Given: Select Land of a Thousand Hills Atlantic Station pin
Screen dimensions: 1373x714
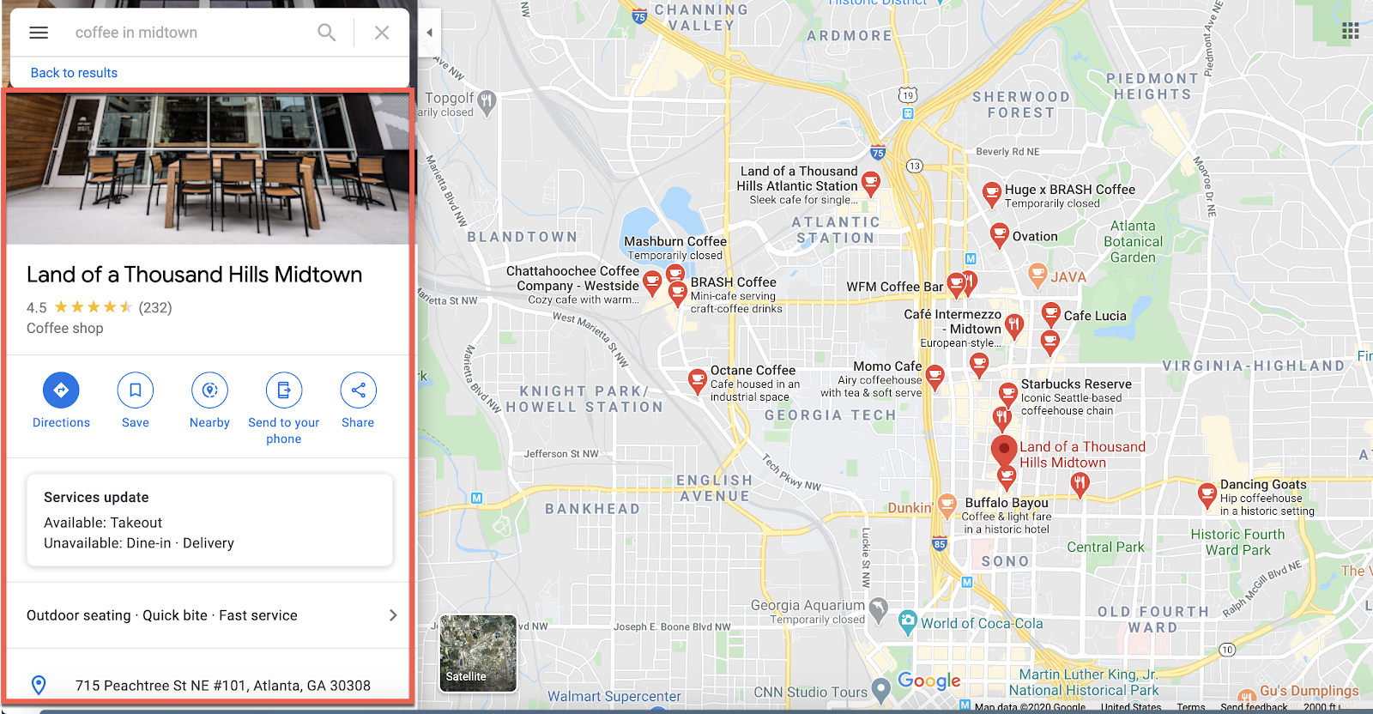Looking at the screenshot, I should (870, 184).
